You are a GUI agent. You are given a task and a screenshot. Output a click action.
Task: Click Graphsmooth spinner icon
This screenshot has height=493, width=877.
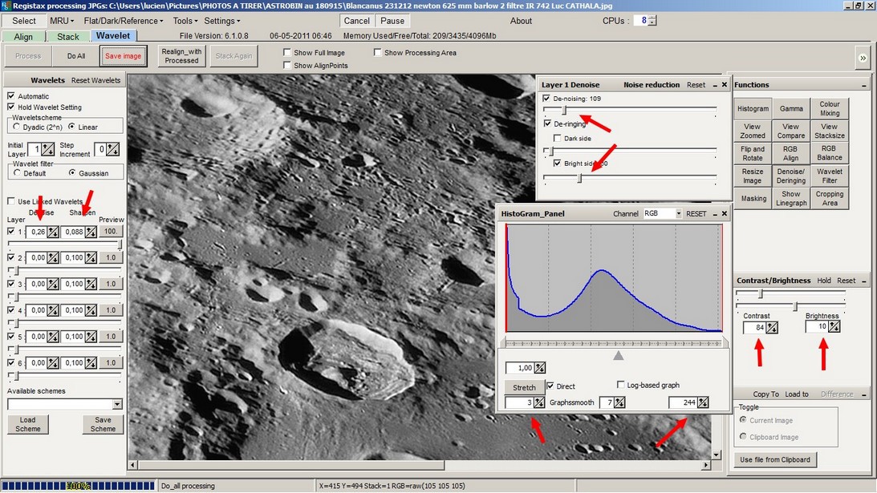[619, 402]
